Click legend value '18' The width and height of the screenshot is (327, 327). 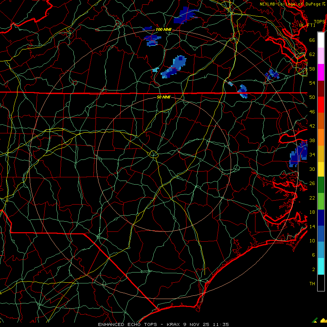click(x=312, y=212)
